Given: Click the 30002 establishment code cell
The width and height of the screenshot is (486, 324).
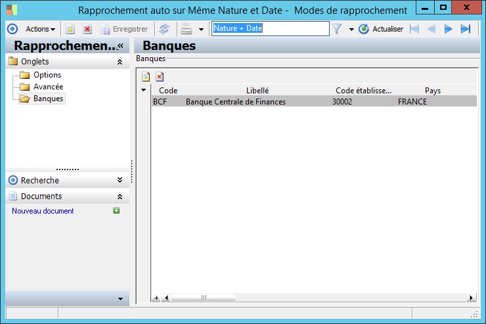Looking at the screenshot, I should 363,102.
